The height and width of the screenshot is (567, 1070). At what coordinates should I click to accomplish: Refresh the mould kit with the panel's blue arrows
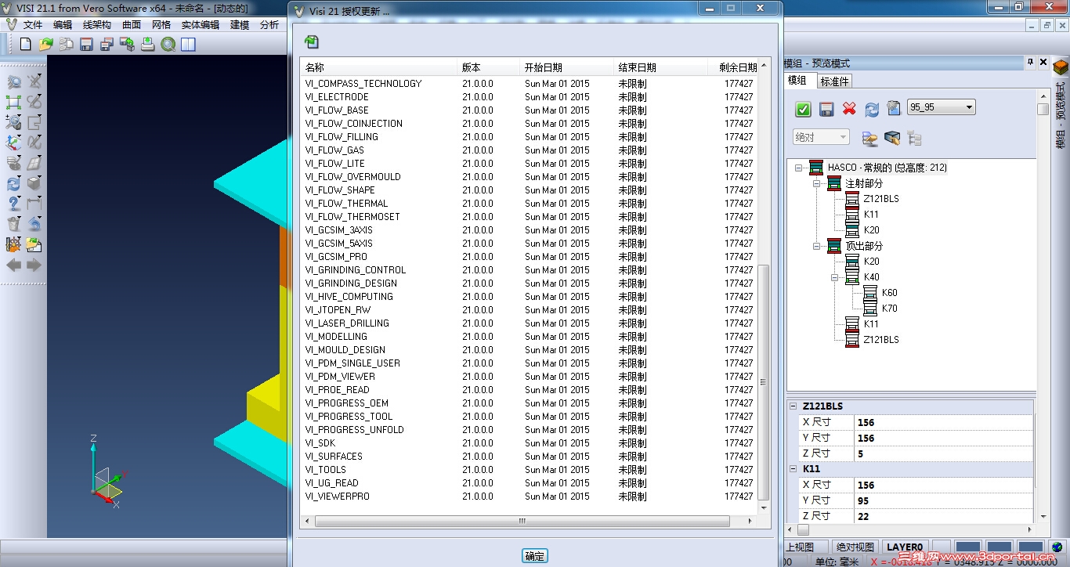tap(872, 109)
